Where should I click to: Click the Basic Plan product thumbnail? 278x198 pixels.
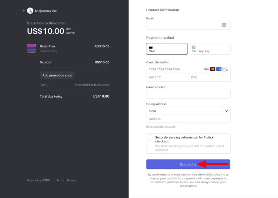32,48
